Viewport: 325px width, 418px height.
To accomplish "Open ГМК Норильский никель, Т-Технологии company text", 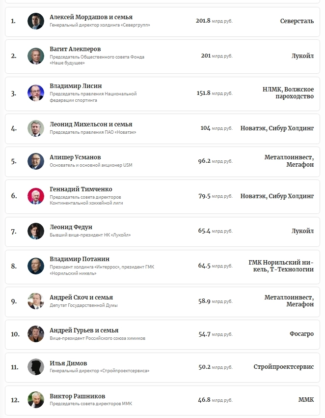I will [x=281, y=266].
